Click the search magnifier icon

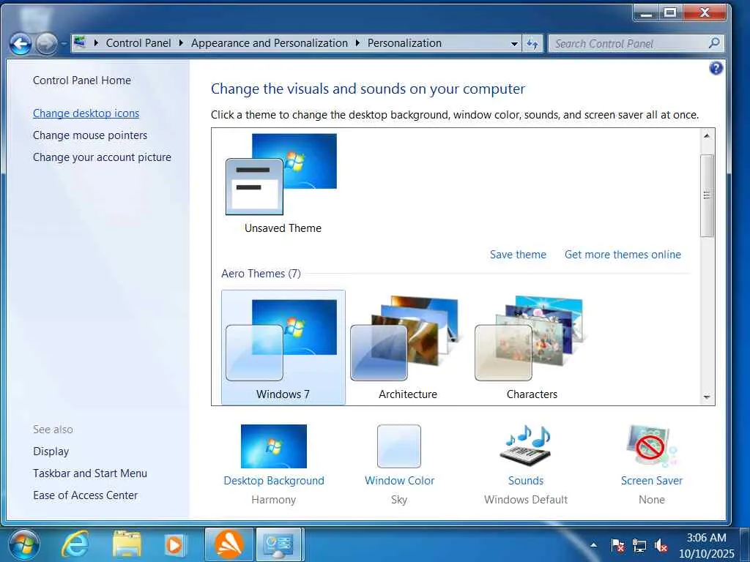713,43
